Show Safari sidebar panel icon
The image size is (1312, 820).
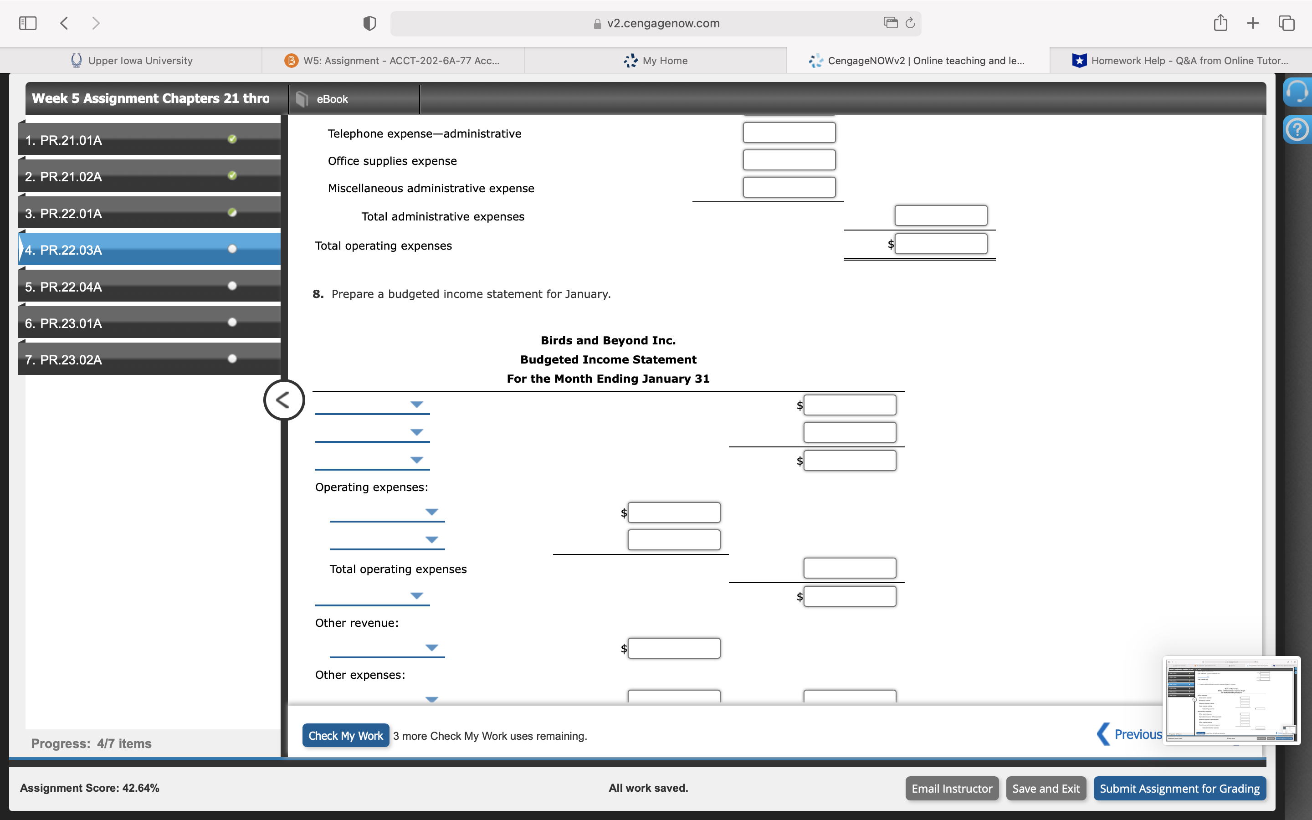pos(28,23)
